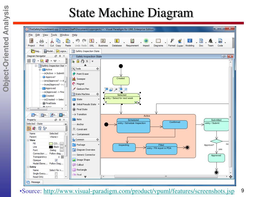Screen dimensions: 262x197
Task: Click the Font ellipsis edit button
Action: 62,150
